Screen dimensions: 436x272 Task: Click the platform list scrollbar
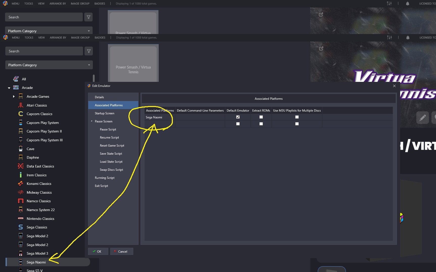click(94, 79)
